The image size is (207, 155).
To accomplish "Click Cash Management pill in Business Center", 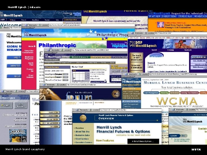I will point(151,93).
